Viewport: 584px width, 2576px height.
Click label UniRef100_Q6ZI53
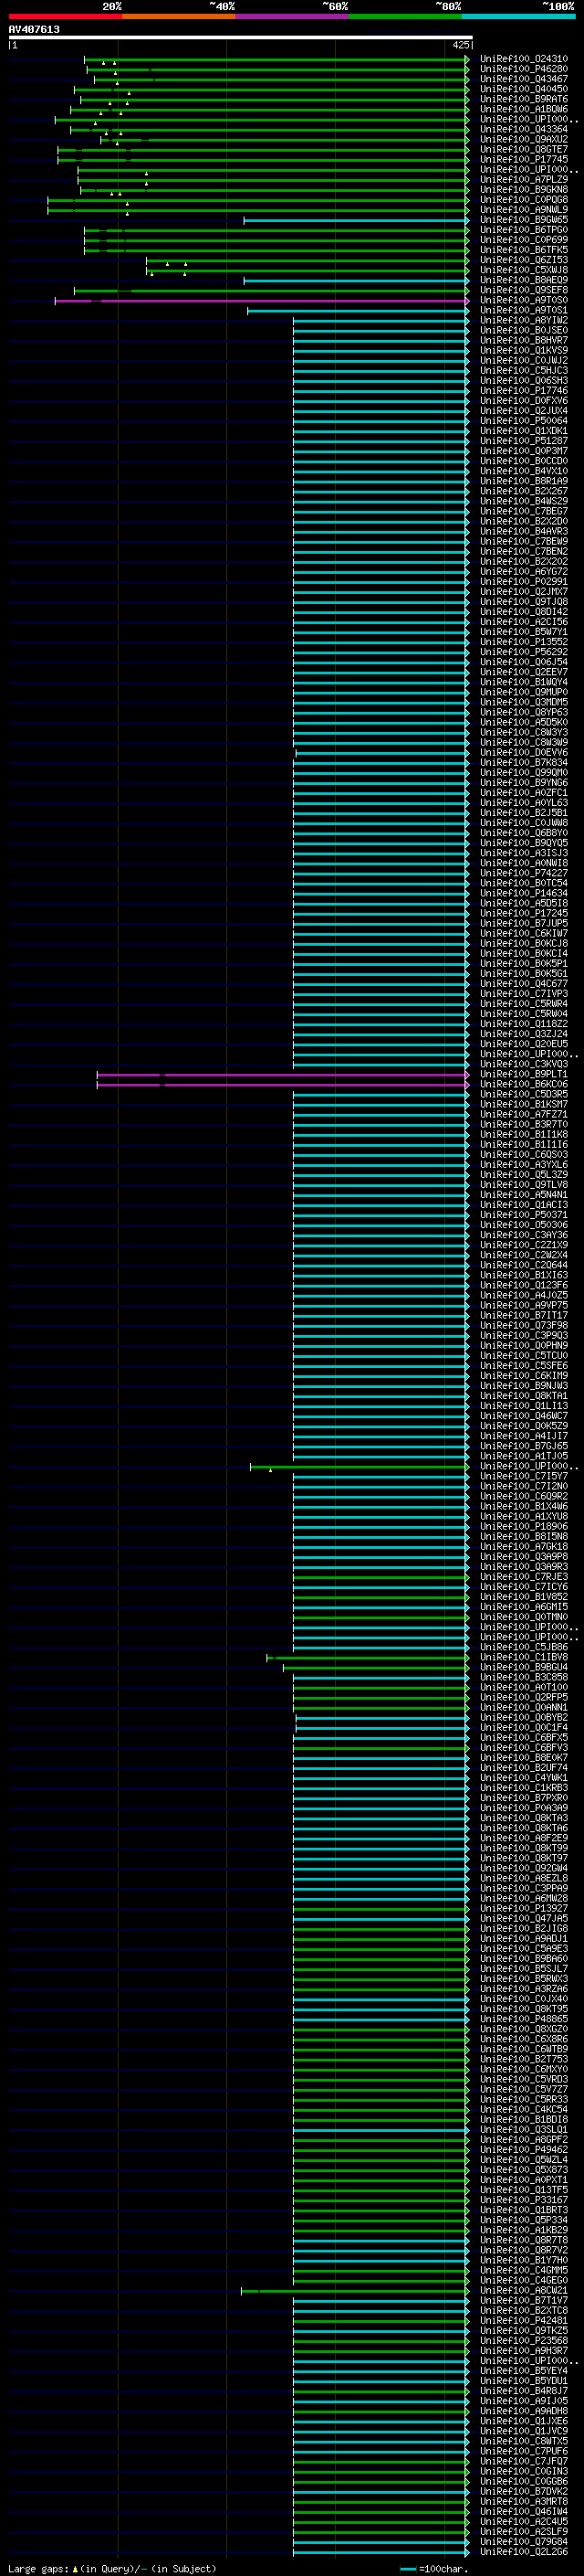523,260
